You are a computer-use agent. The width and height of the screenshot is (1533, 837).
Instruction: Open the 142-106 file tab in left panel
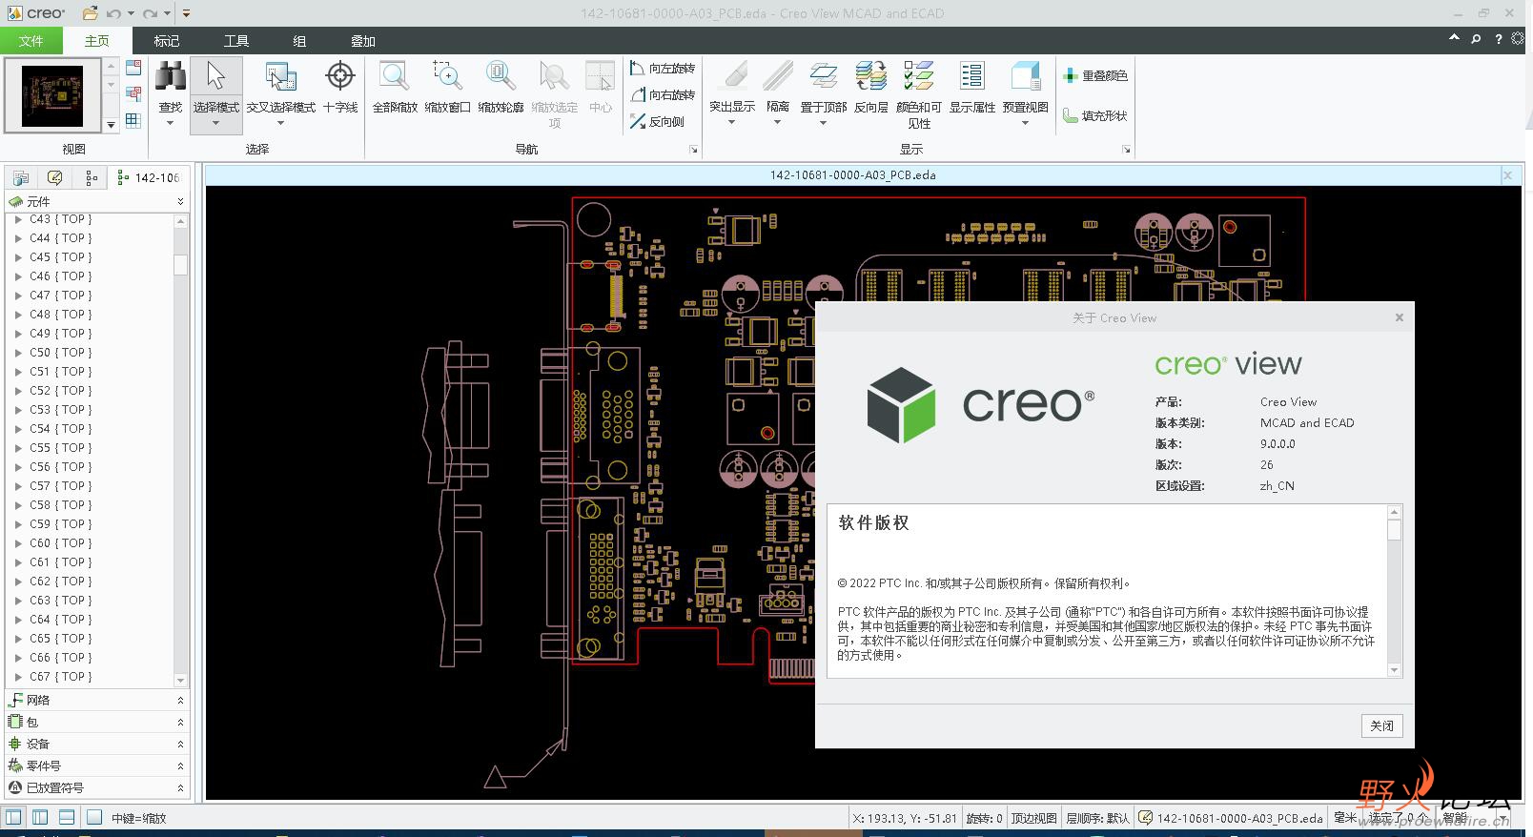tap(149, 177)
